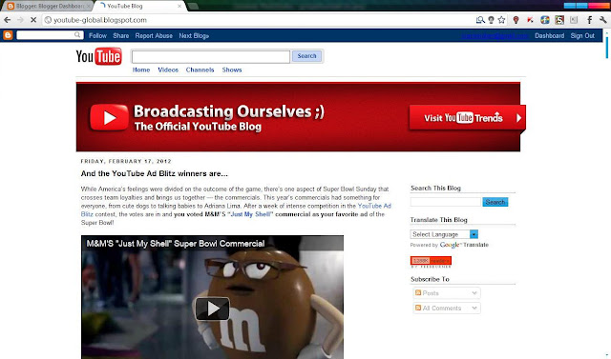Viewport: 611px width, 359px height.
Task: Click the M&M'S video title text
Action: tap(176, 244)
